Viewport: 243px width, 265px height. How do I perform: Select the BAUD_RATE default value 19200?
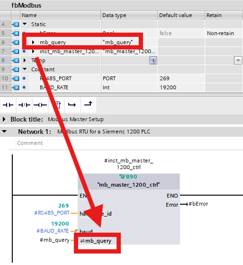(x=181, y=88)
